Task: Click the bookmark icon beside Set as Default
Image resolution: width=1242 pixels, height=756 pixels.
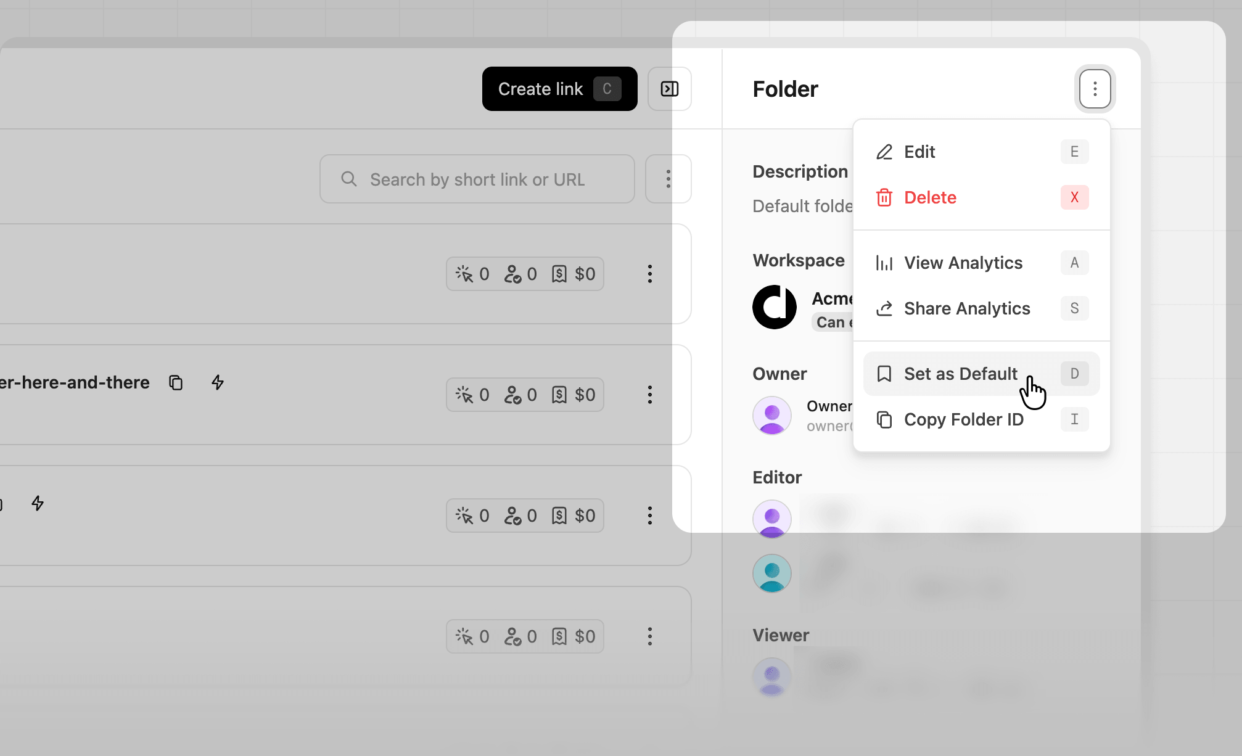Action: [x=884, y=374]
